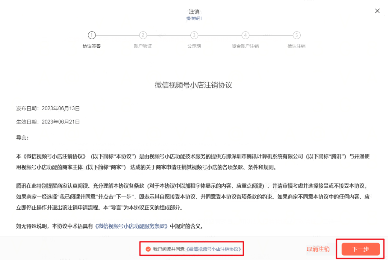Click the 协议签署 step label
This screenshot has width=388, height=260.
[92, 46]
